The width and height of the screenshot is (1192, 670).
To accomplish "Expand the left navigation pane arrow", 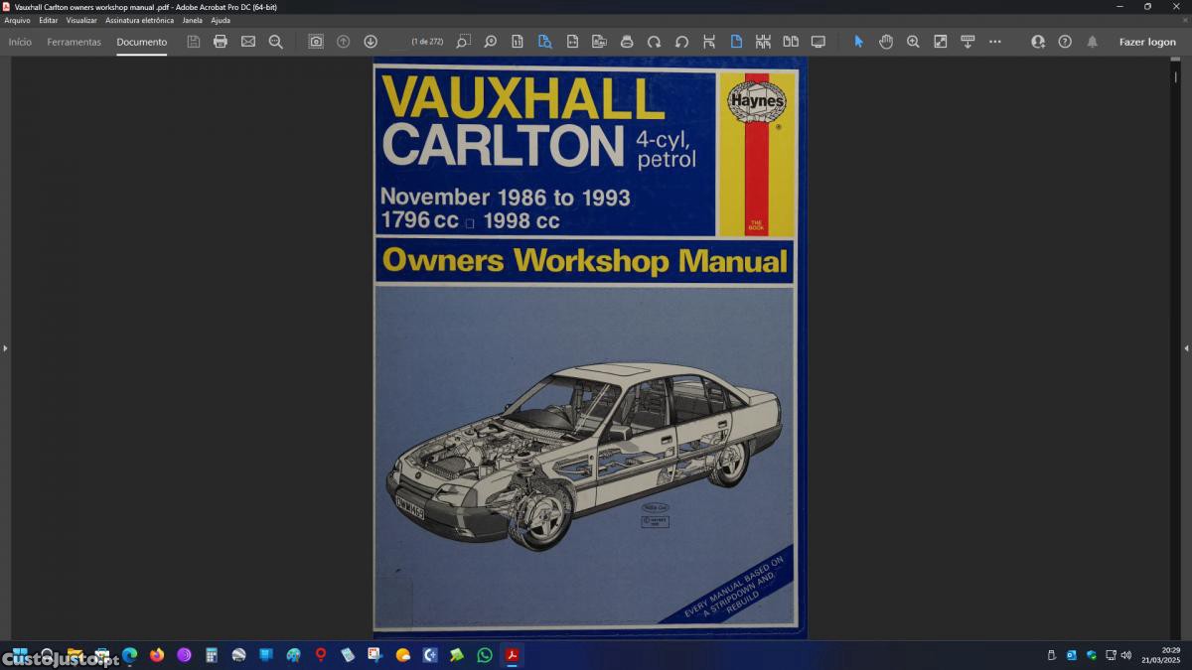I will pyautogui.click(x=5, y=348).
